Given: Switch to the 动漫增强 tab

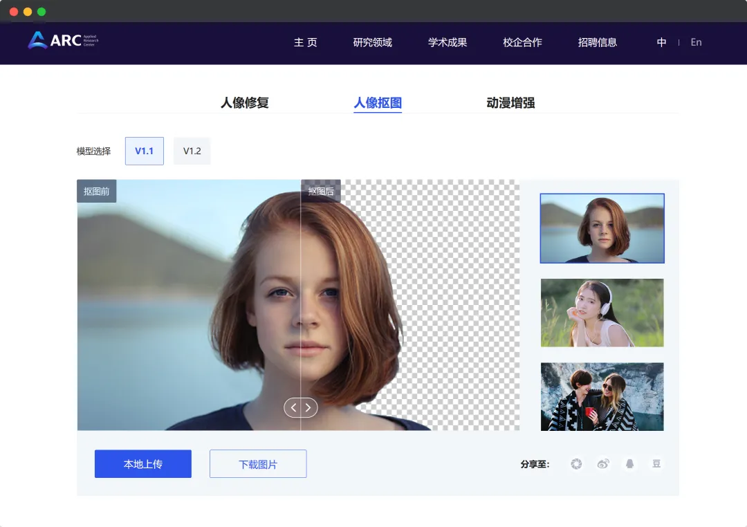Looking at the screenshot, I should tap(509, 102).
